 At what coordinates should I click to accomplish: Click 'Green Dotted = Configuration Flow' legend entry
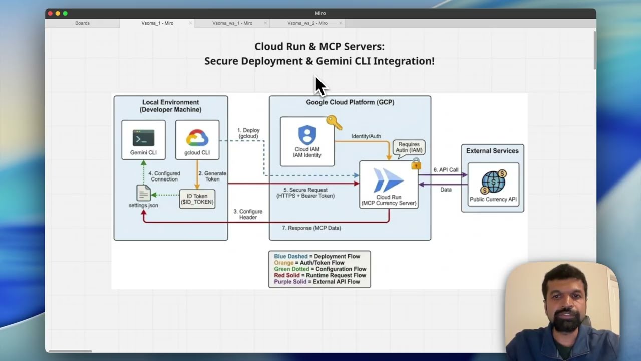click(320, 269)
